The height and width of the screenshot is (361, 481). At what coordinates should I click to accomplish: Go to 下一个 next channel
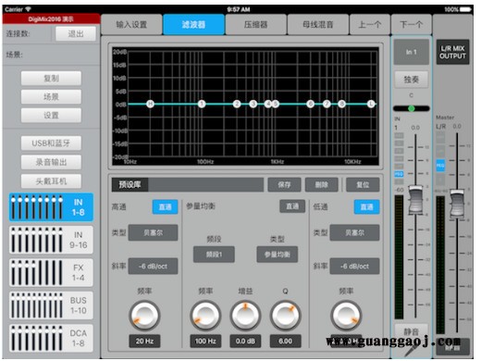pyautogui.click(x=412, y=24)
